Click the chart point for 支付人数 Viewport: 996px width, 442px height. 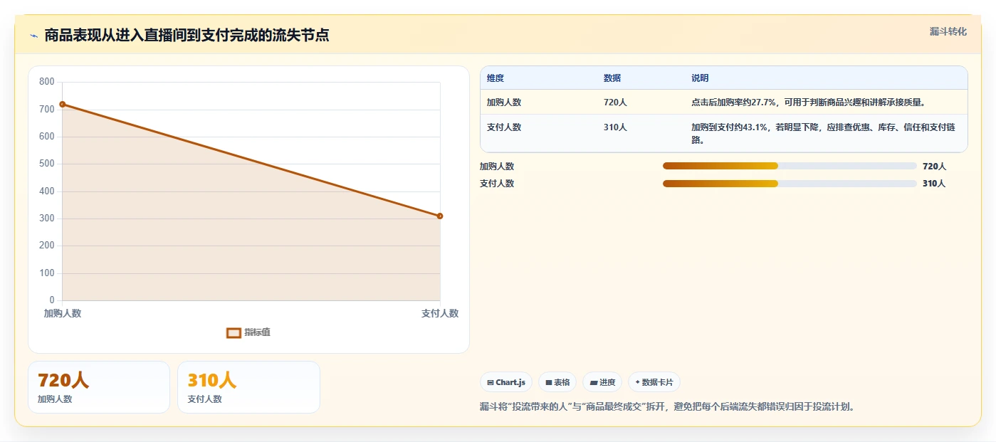pyautogui.click(x=440, y=216)
